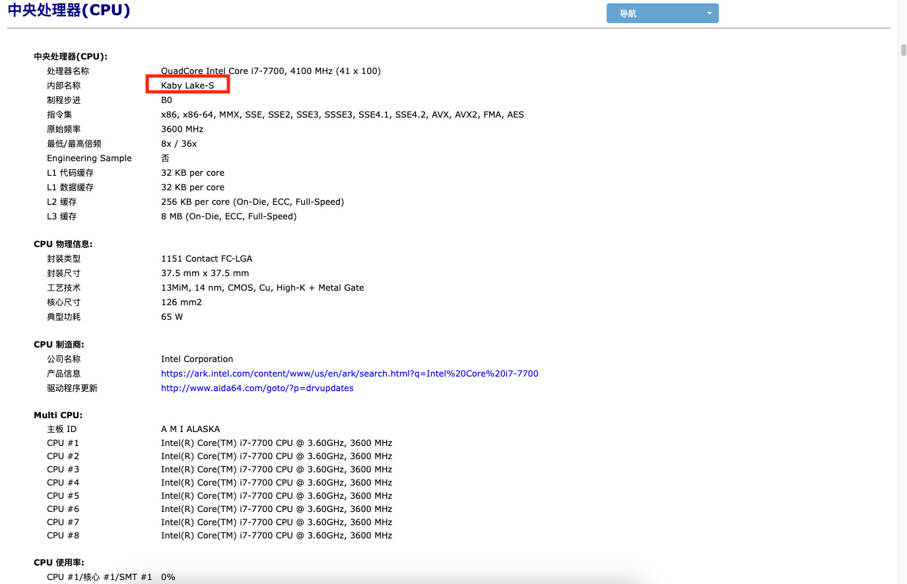Click the 工艺技术 row label

point(63,287)
